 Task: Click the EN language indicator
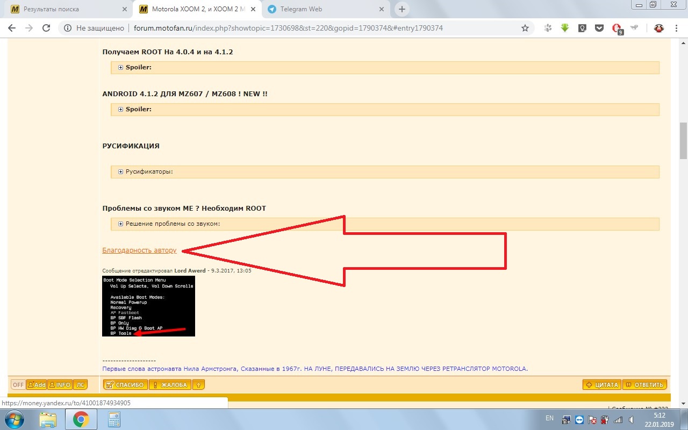(x=549, y=418)
